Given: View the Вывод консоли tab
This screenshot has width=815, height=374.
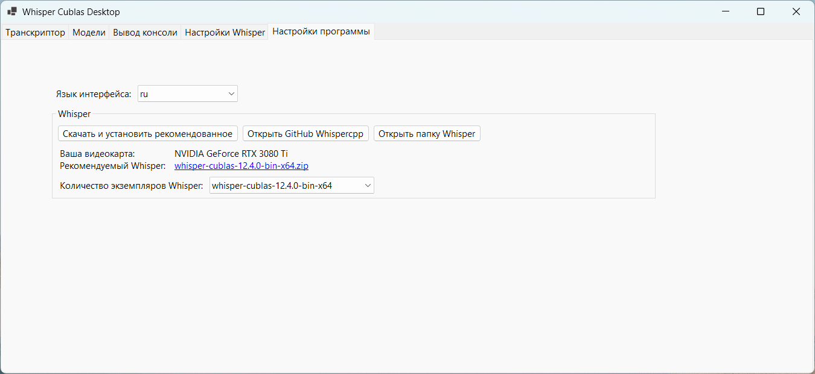Looking at the screenshot, I should point(145,33).
